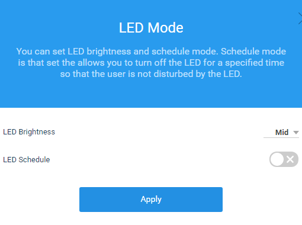Open the LED Brightness dropdown
This screenshot has width=302, height=225.
[281, 132]
